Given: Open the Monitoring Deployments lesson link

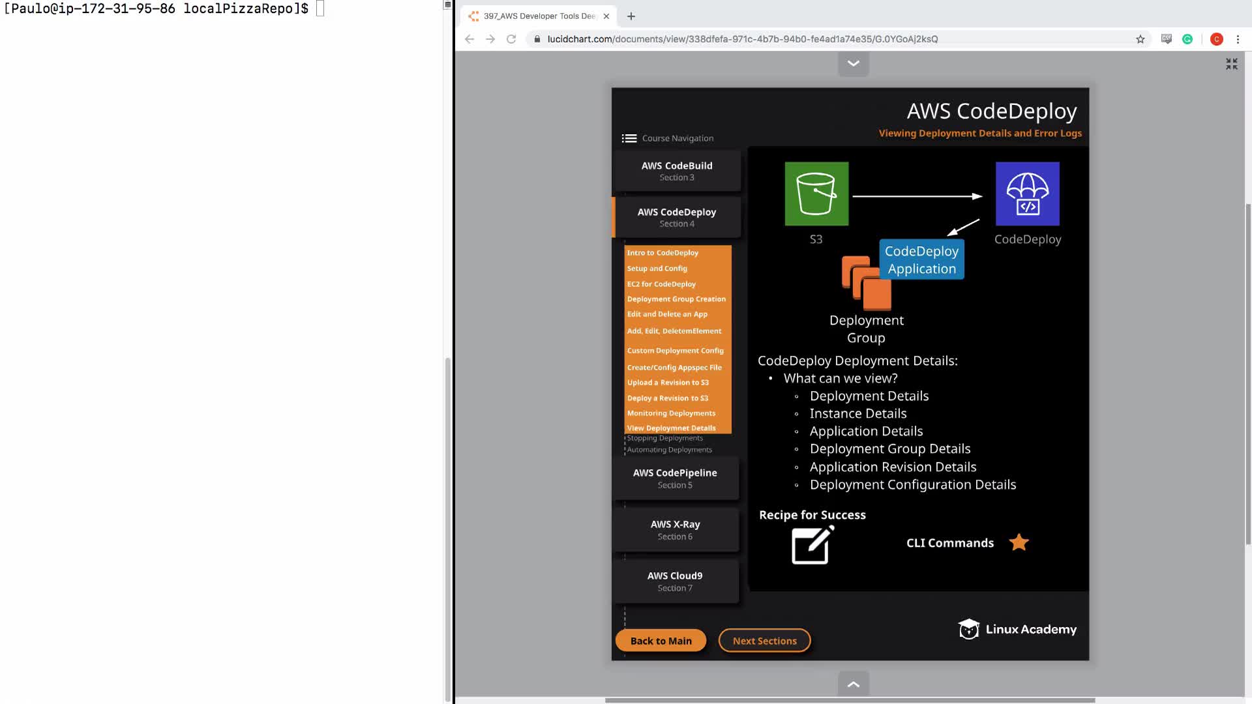Looking at the screenshot, I should pos(671,413).
